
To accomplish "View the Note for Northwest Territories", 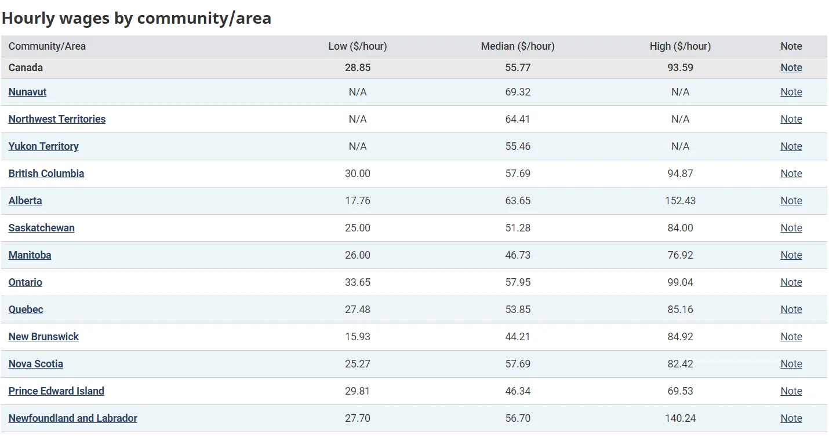I will pos(791,119).
